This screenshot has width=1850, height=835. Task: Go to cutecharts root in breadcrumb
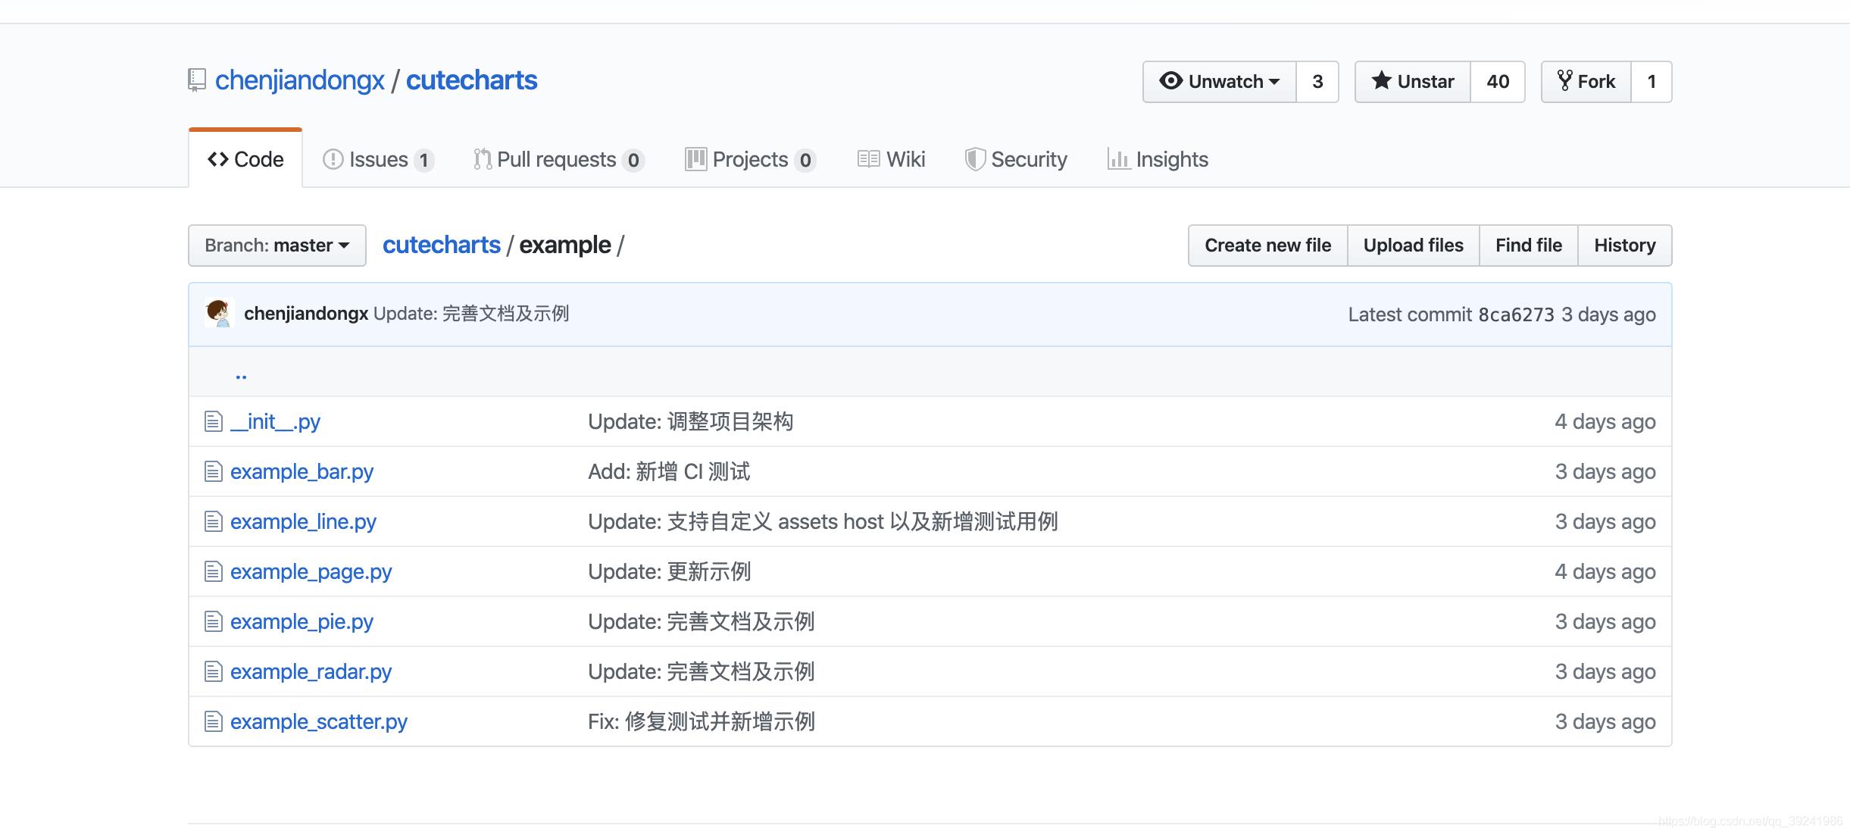[x=442, y=245]
